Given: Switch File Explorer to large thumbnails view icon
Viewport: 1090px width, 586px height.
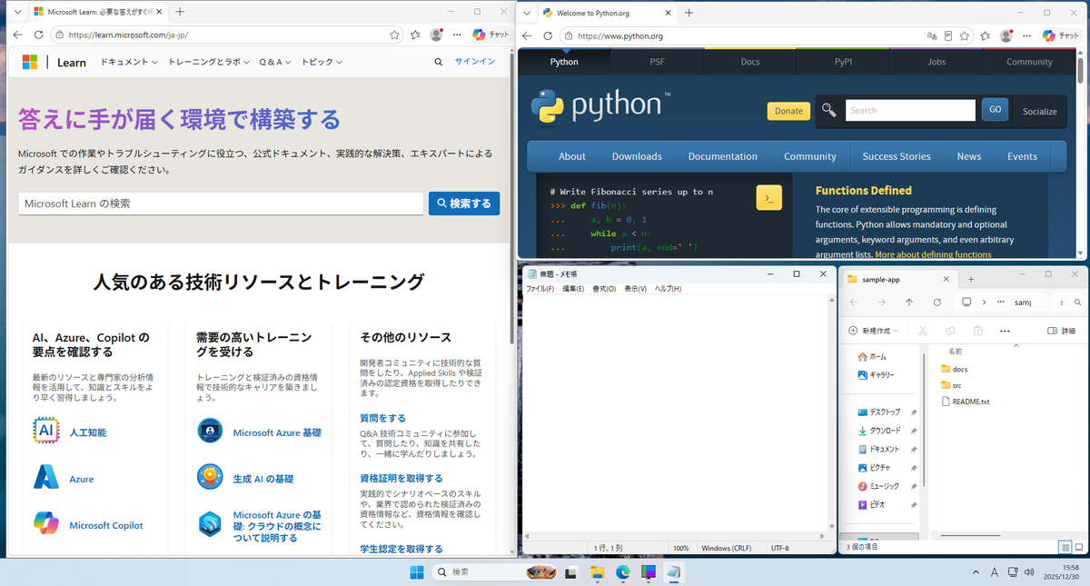Looking at the screenshot, I should 1078,547.
